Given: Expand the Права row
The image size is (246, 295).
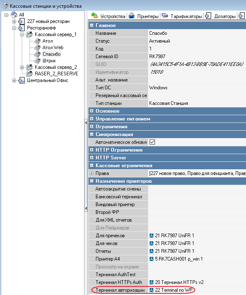Looking at the screenshot, I should click(x=91, y=173).
